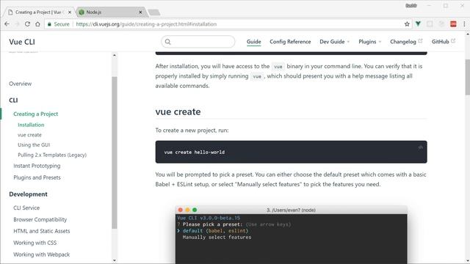
Task: Open Config Reference in the navbar
Action: click(290, 42)
